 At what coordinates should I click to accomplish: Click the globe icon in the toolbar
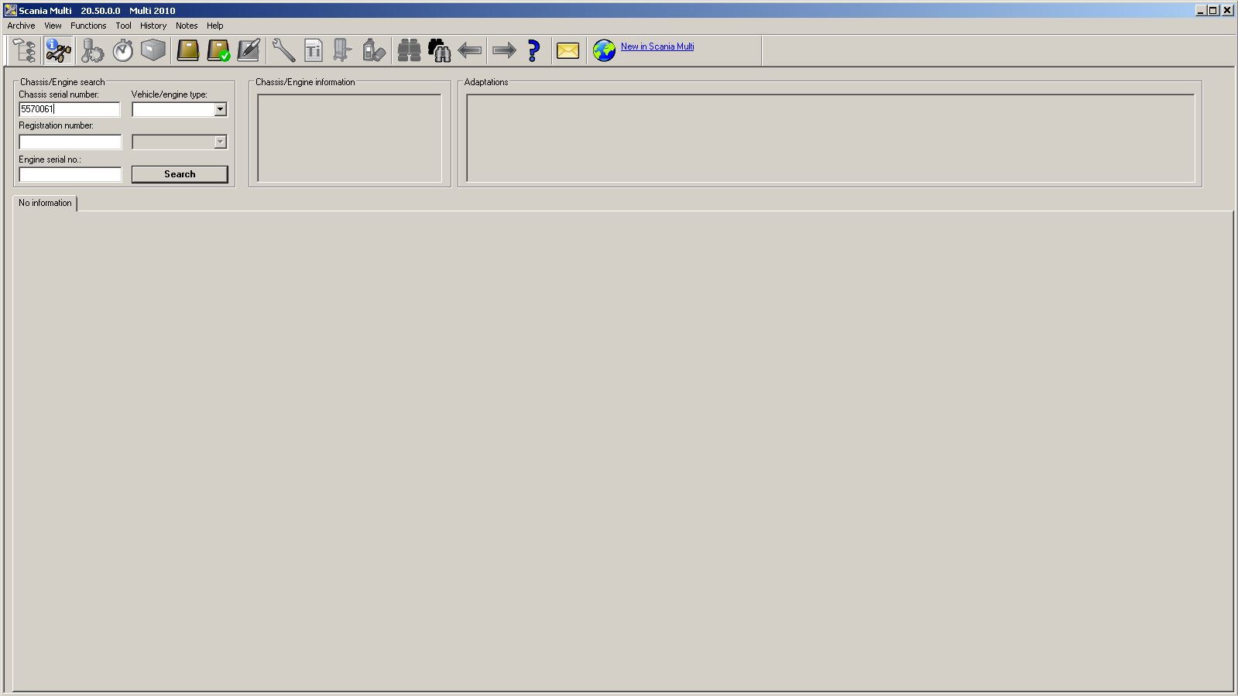tap(604, 50)
